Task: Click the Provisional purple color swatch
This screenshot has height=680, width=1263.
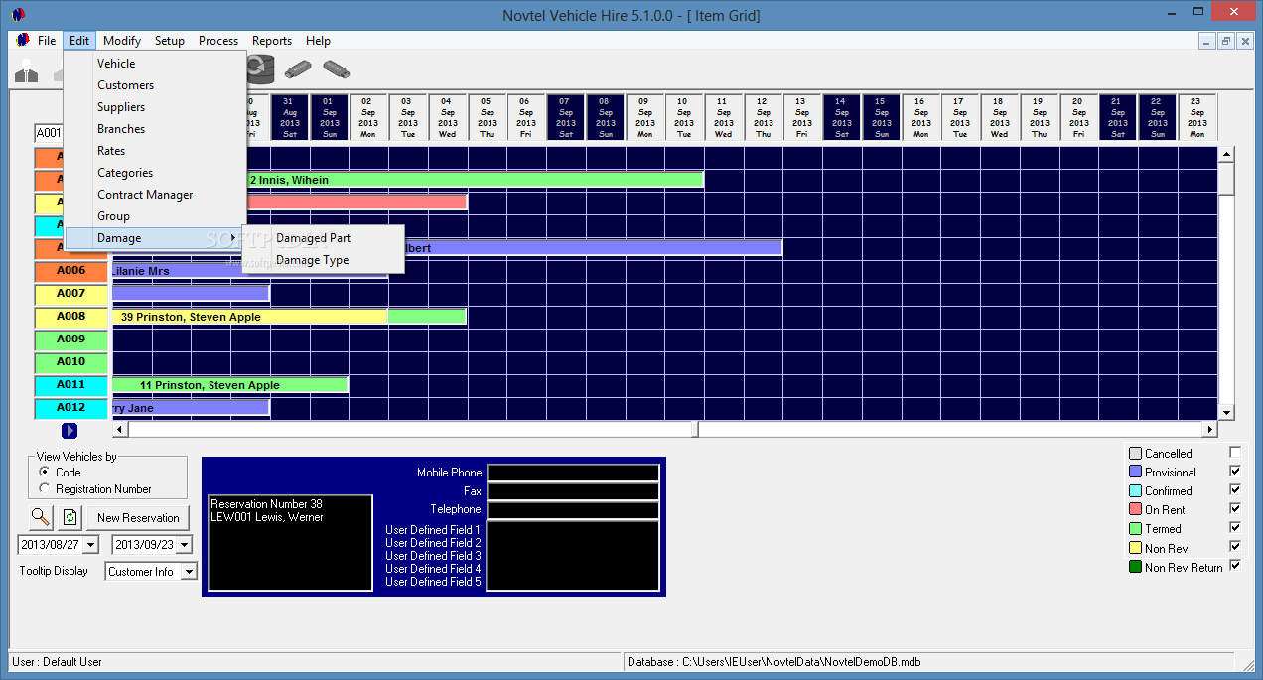Action: (x=1136, y=472)
